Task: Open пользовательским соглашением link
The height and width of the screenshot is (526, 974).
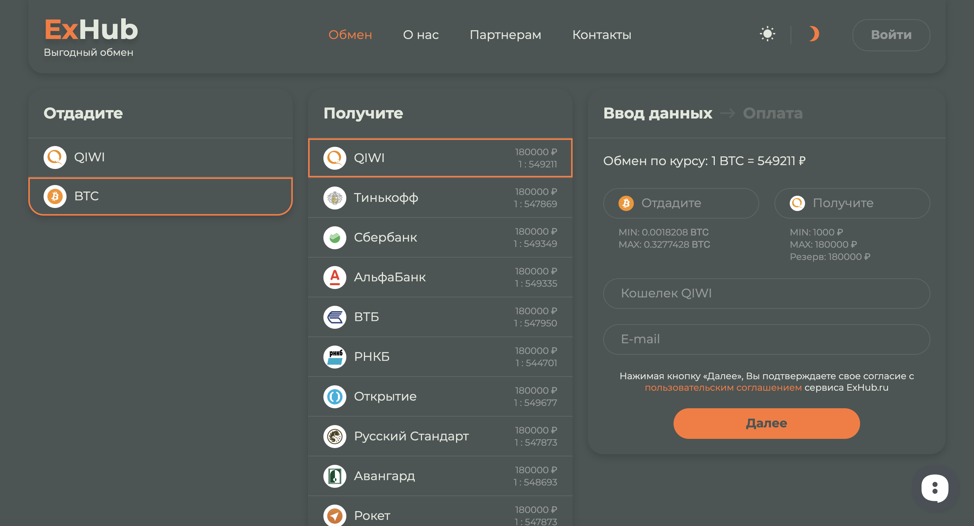Action: coord(723,388)
